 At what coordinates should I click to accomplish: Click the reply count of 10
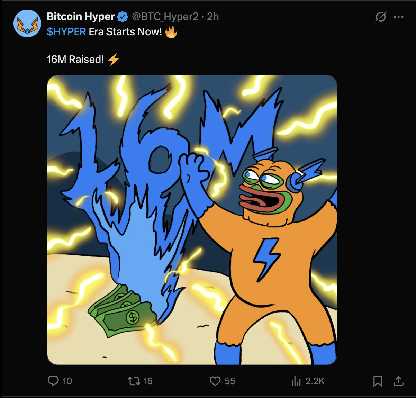[x=67, y=381]
